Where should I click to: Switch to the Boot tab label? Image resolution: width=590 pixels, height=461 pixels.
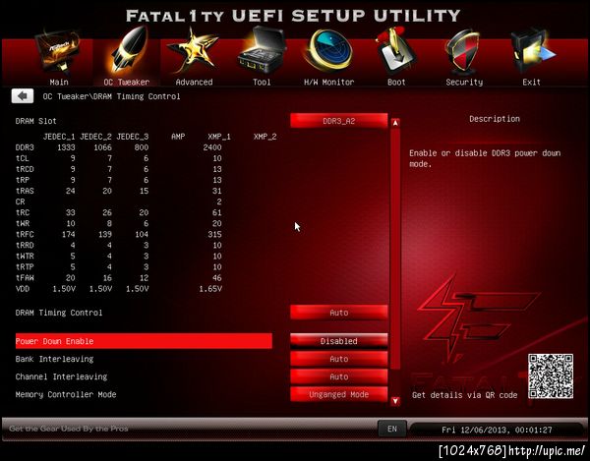click(396, 82)
